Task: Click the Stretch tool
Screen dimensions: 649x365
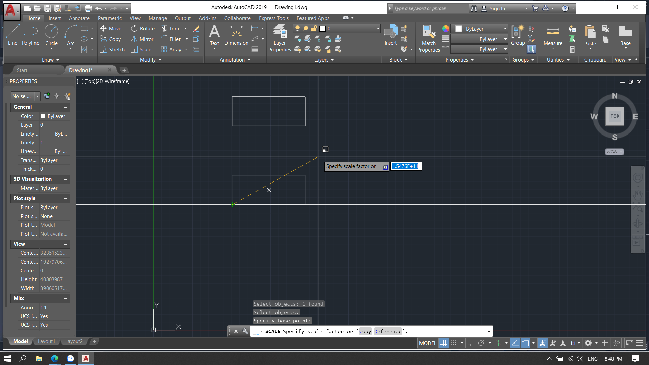Action: [113, 50]
